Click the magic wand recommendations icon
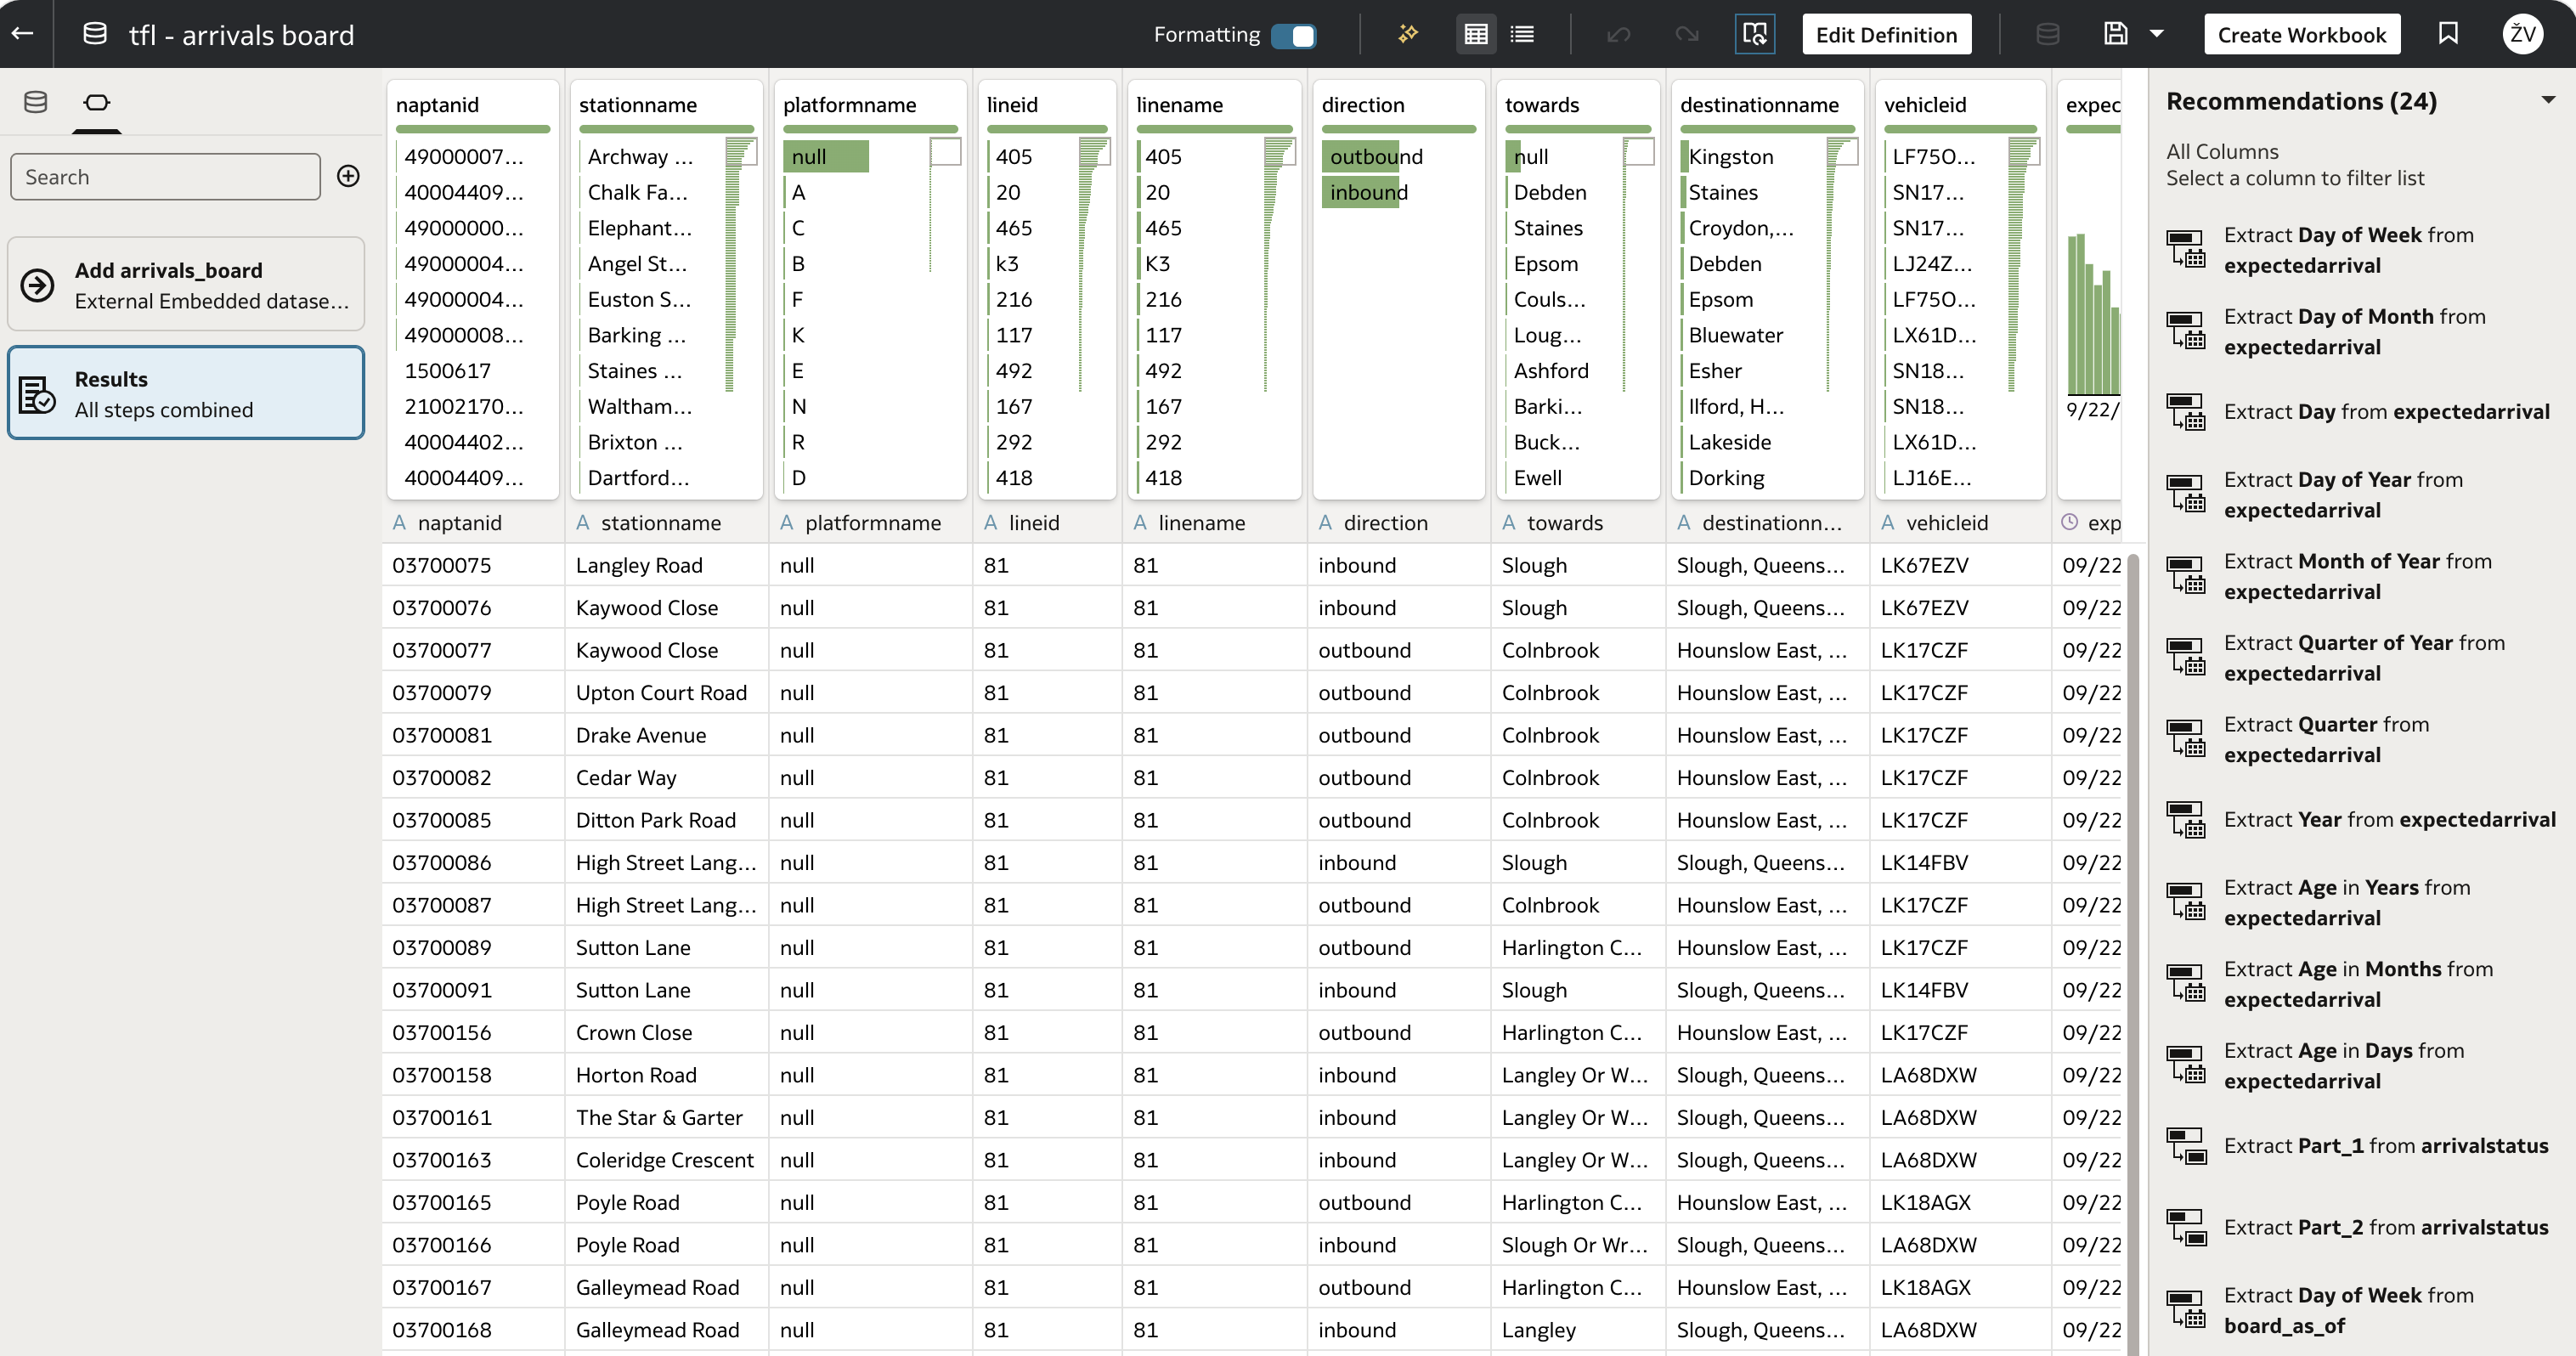Viewport: 2576px width, 1356px height. point(1408,34)
